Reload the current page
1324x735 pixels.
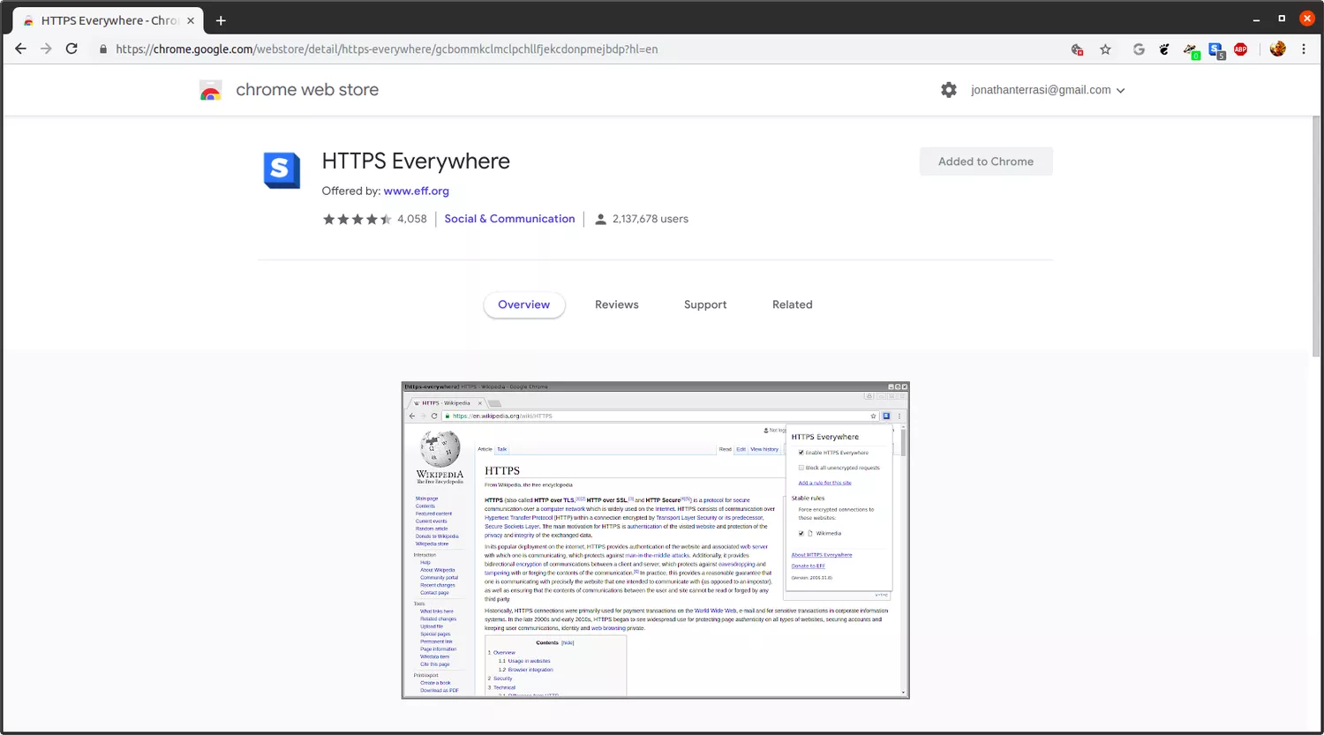point(71,49)
